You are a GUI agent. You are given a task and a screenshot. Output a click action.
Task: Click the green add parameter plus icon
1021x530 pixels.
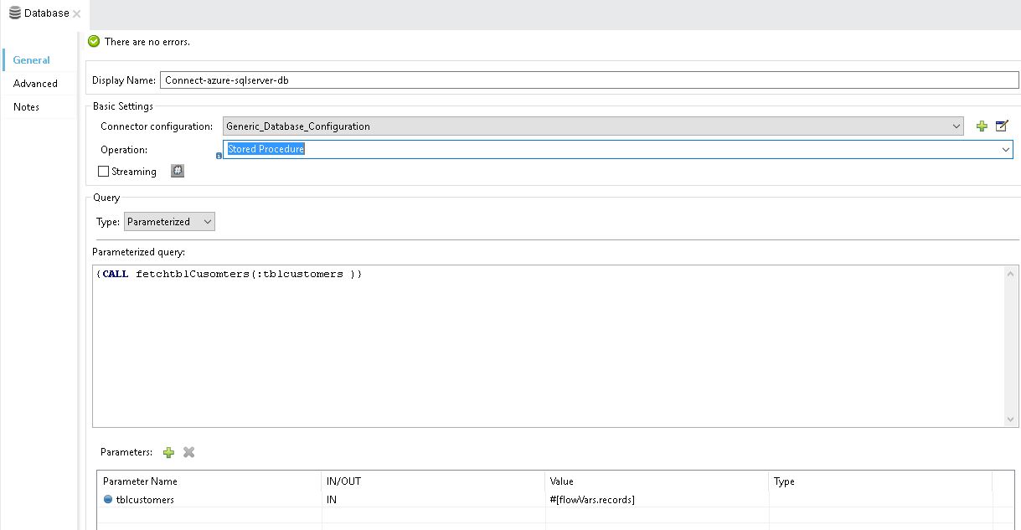click(x=168, y=452)
